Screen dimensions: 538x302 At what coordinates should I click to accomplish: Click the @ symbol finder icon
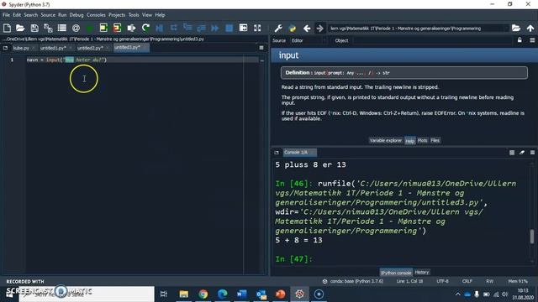76,28
